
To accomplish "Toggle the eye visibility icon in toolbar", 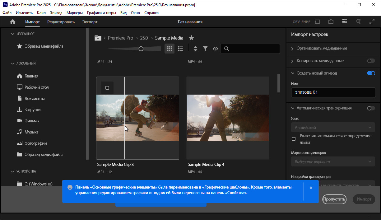I will pos(215,49).
